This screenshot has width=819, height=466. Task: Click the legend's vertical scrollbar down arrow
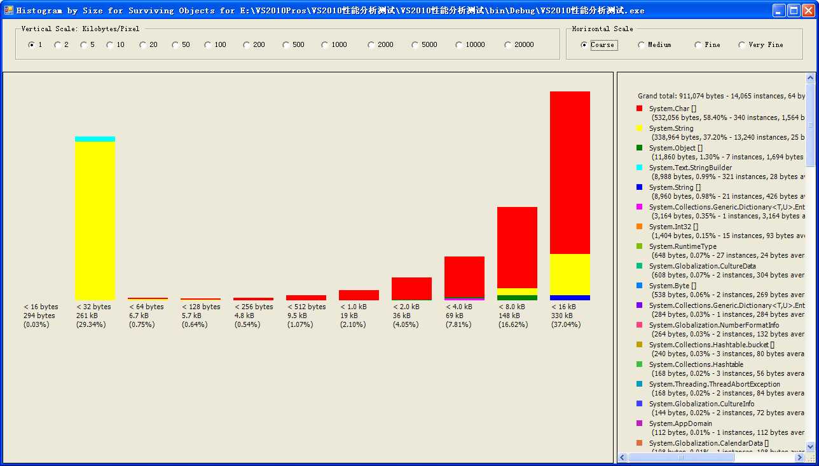pyautogui.click(x=810, y=447)
